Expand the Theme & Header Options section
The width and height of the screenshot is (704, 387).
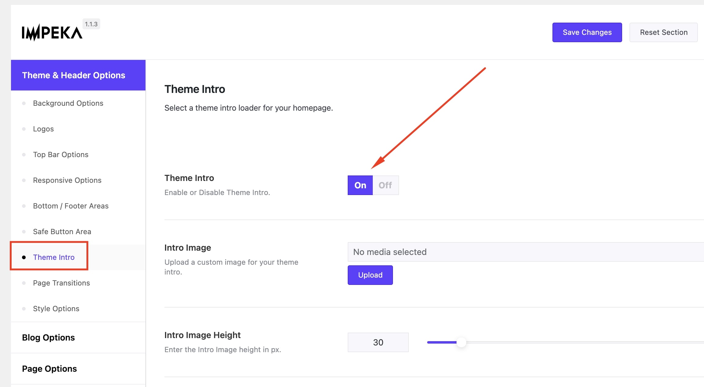click(74, 75)
